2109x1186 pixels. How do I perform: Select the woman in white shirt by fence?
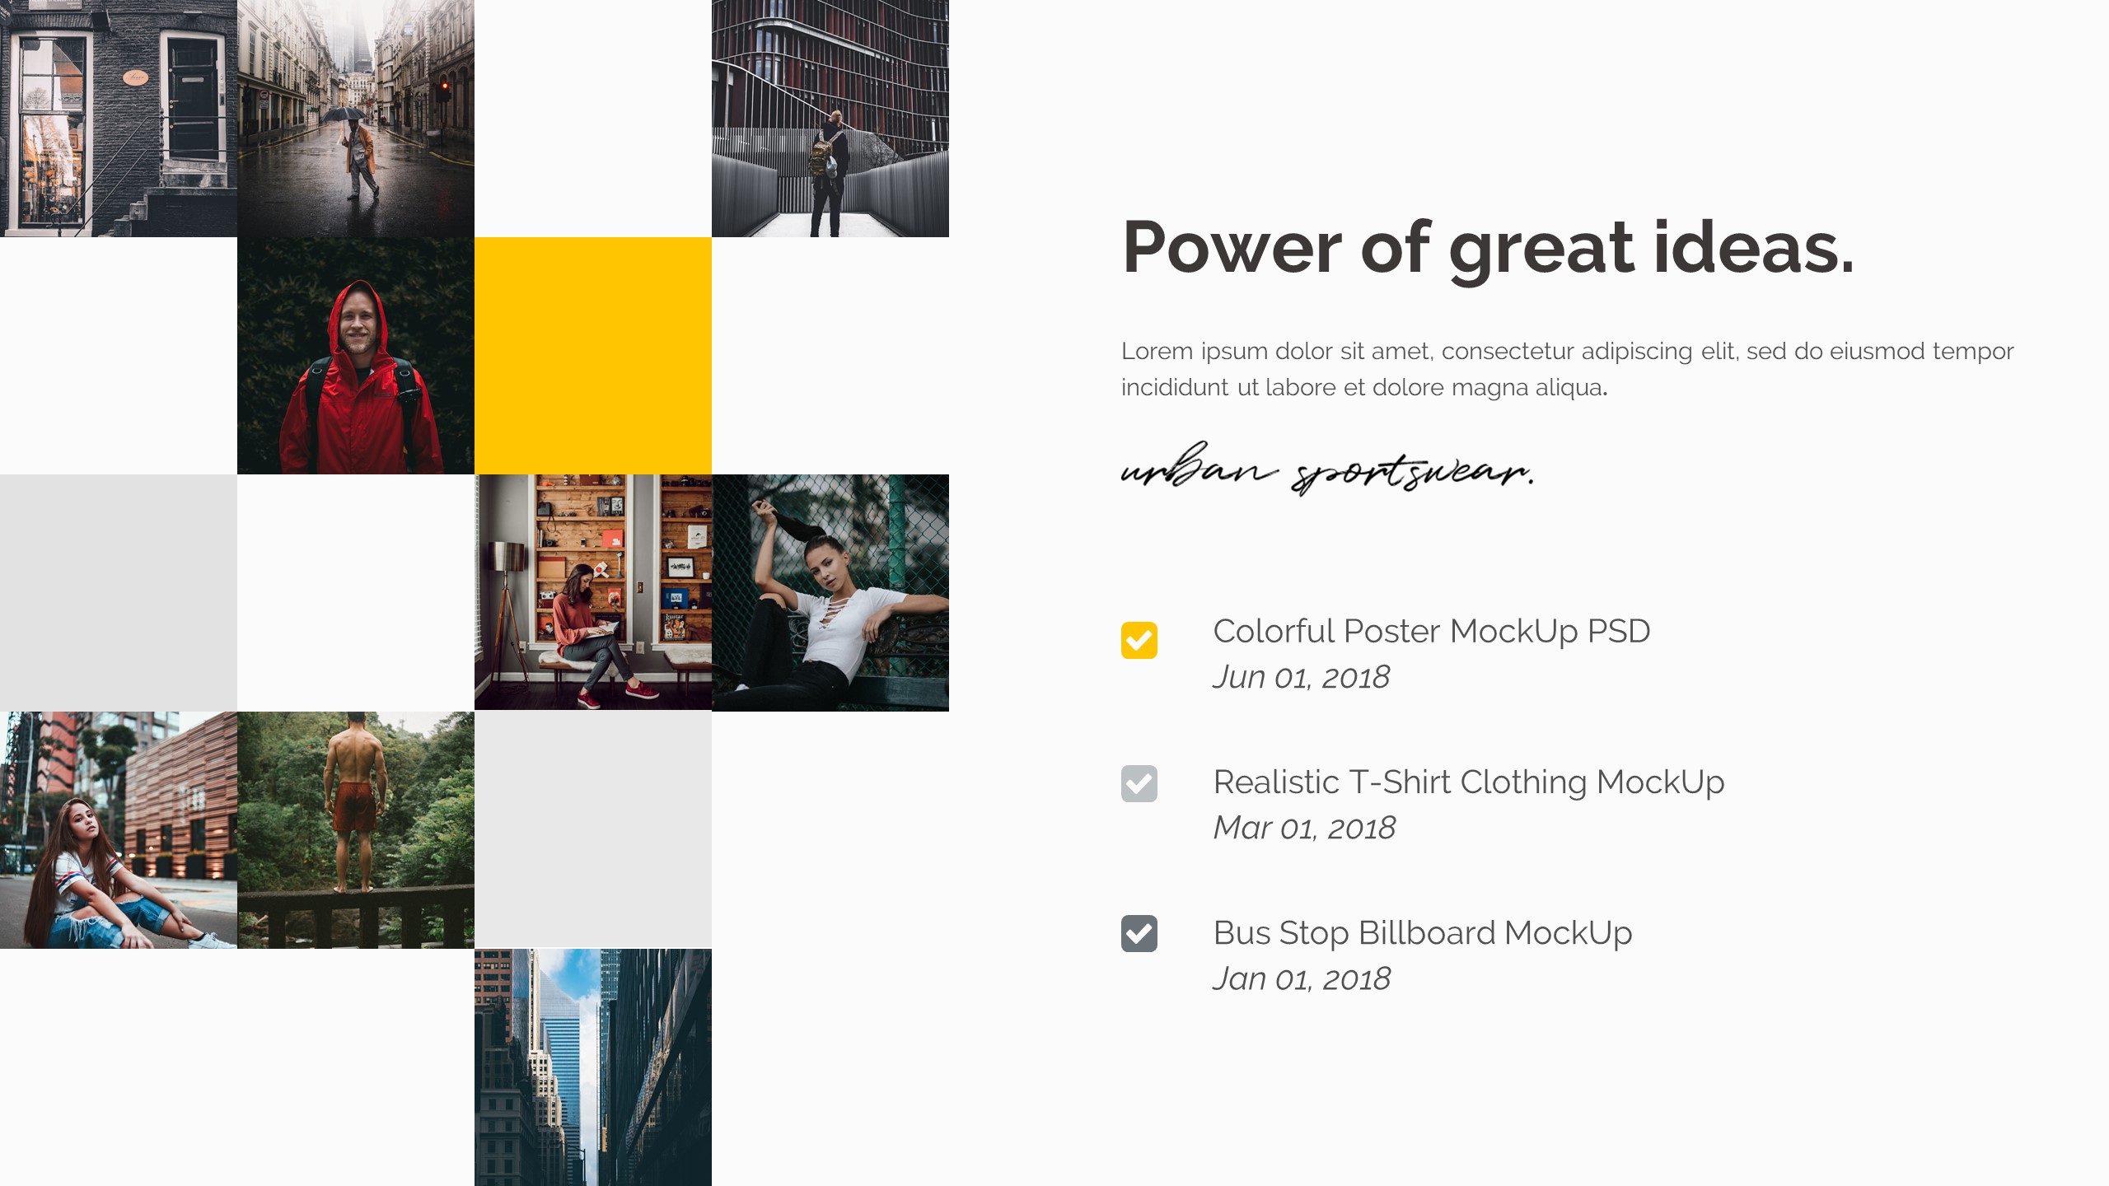tap(830, 593)
